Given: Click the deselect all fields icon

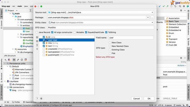Looking at the screenshot, I should [37, 41].
